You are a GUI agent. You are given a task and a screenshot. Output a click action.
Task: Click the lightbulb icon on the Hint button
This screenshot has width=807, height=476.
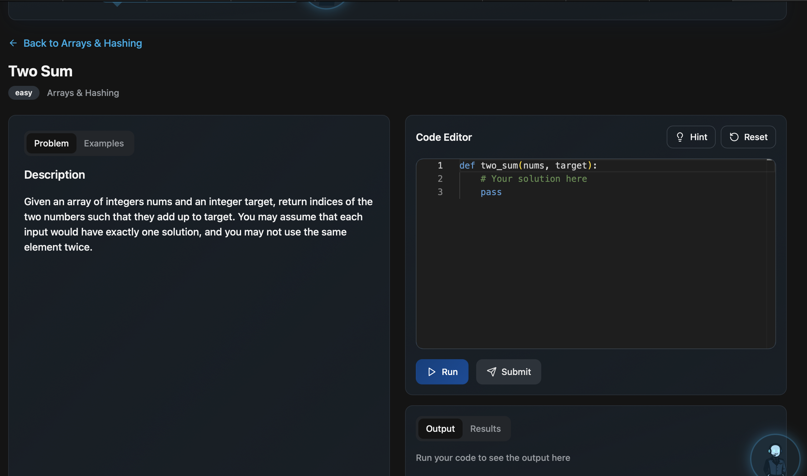[x=680, y=137]
